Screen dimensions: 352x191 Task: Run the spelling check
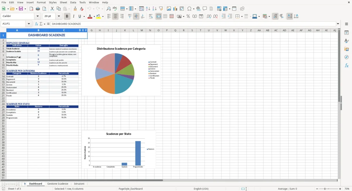115,9
